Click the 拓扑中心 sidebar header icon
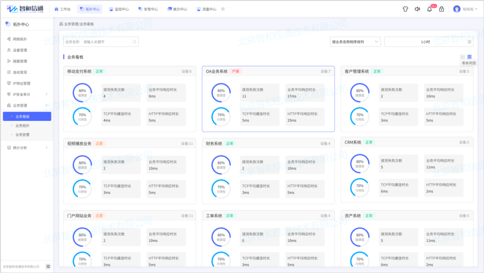This screenshot has width=484, height=273. [x=8, y=24]
